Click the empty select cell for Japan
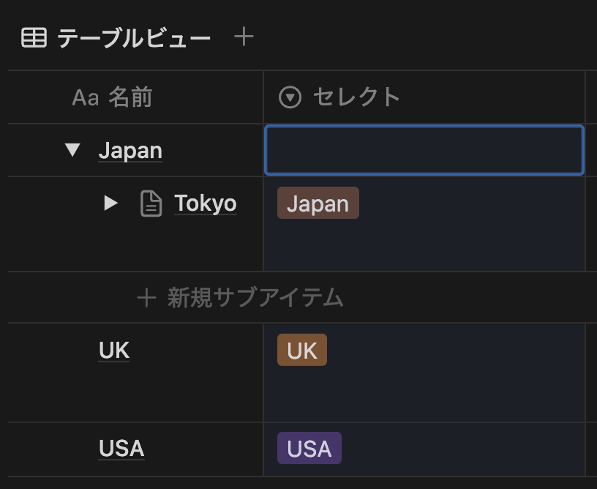597x489 pixels. pyautogui.click(x=424, y=150)
